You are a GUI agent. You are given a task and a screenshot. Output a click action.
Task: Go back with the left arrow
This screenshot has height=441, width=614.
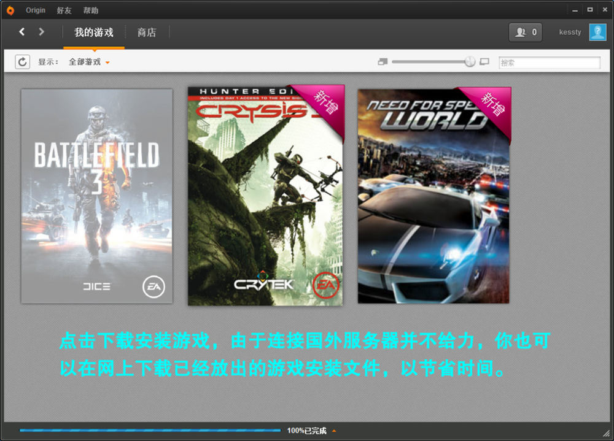click(22, 32)
